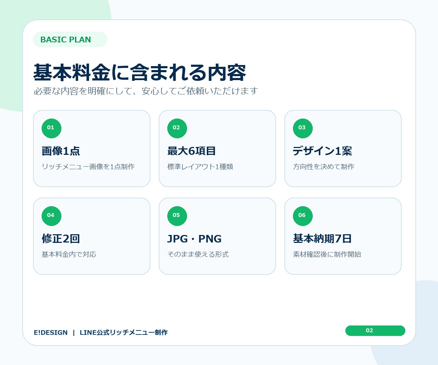Viewport: 438px width, 365px height.
Task: Click the green 03 number circle
Action: tap(303, 128)
